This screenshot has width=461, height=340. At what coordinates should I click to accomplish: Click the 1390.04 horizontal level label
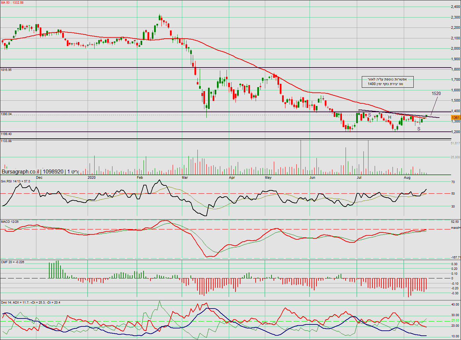[6, 114]
